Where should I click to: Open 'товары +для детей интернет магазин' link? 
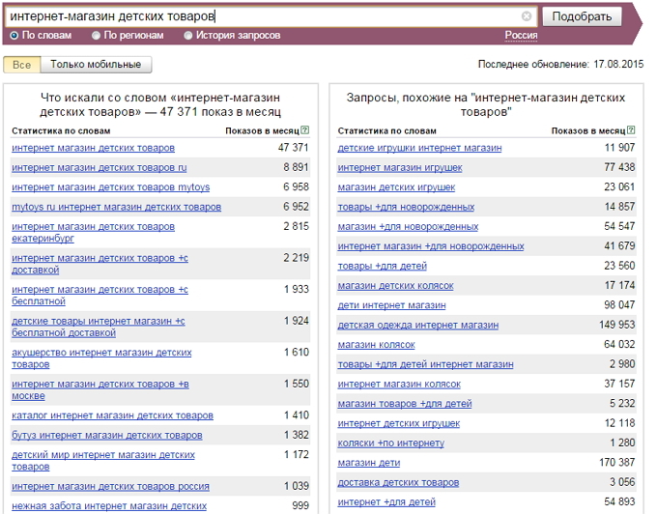pyautogui.click(x=425, y=364)
